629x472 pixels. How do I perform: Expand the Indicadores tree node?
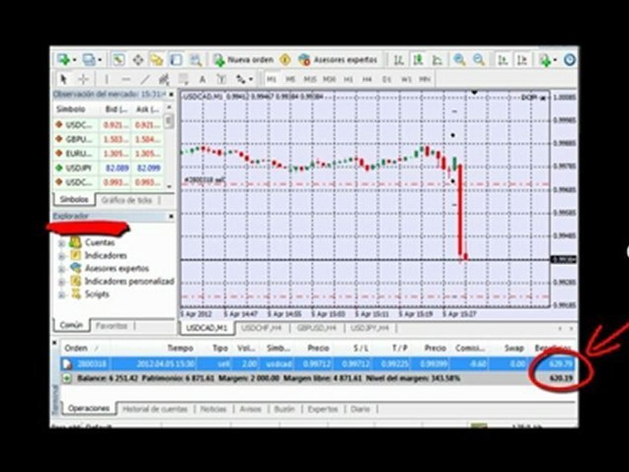coord(62,256)
